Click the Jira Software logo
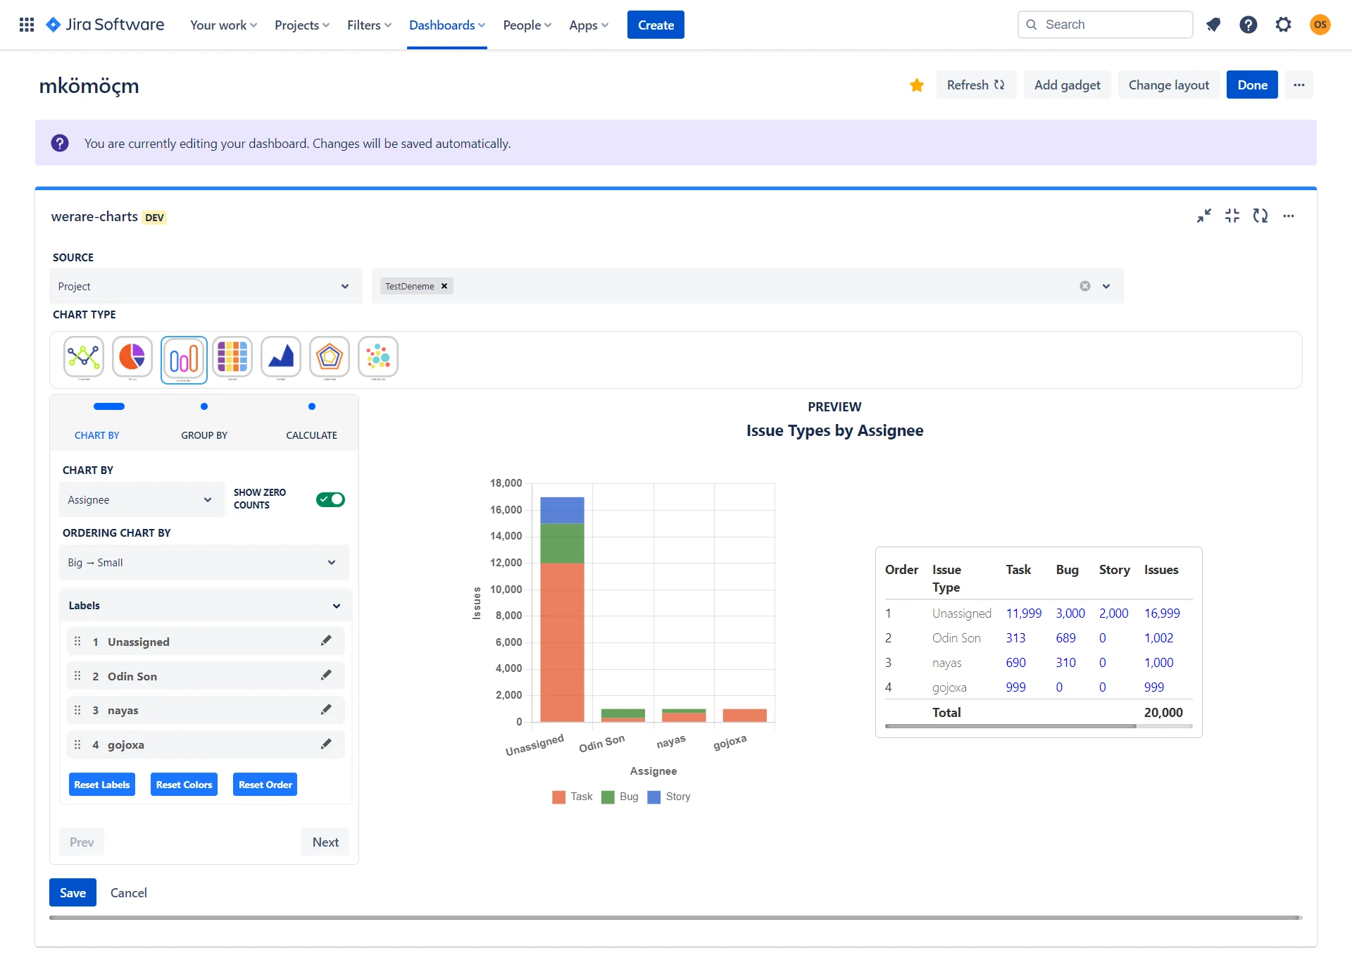The image size is (1352, 960). click(105, 25)
